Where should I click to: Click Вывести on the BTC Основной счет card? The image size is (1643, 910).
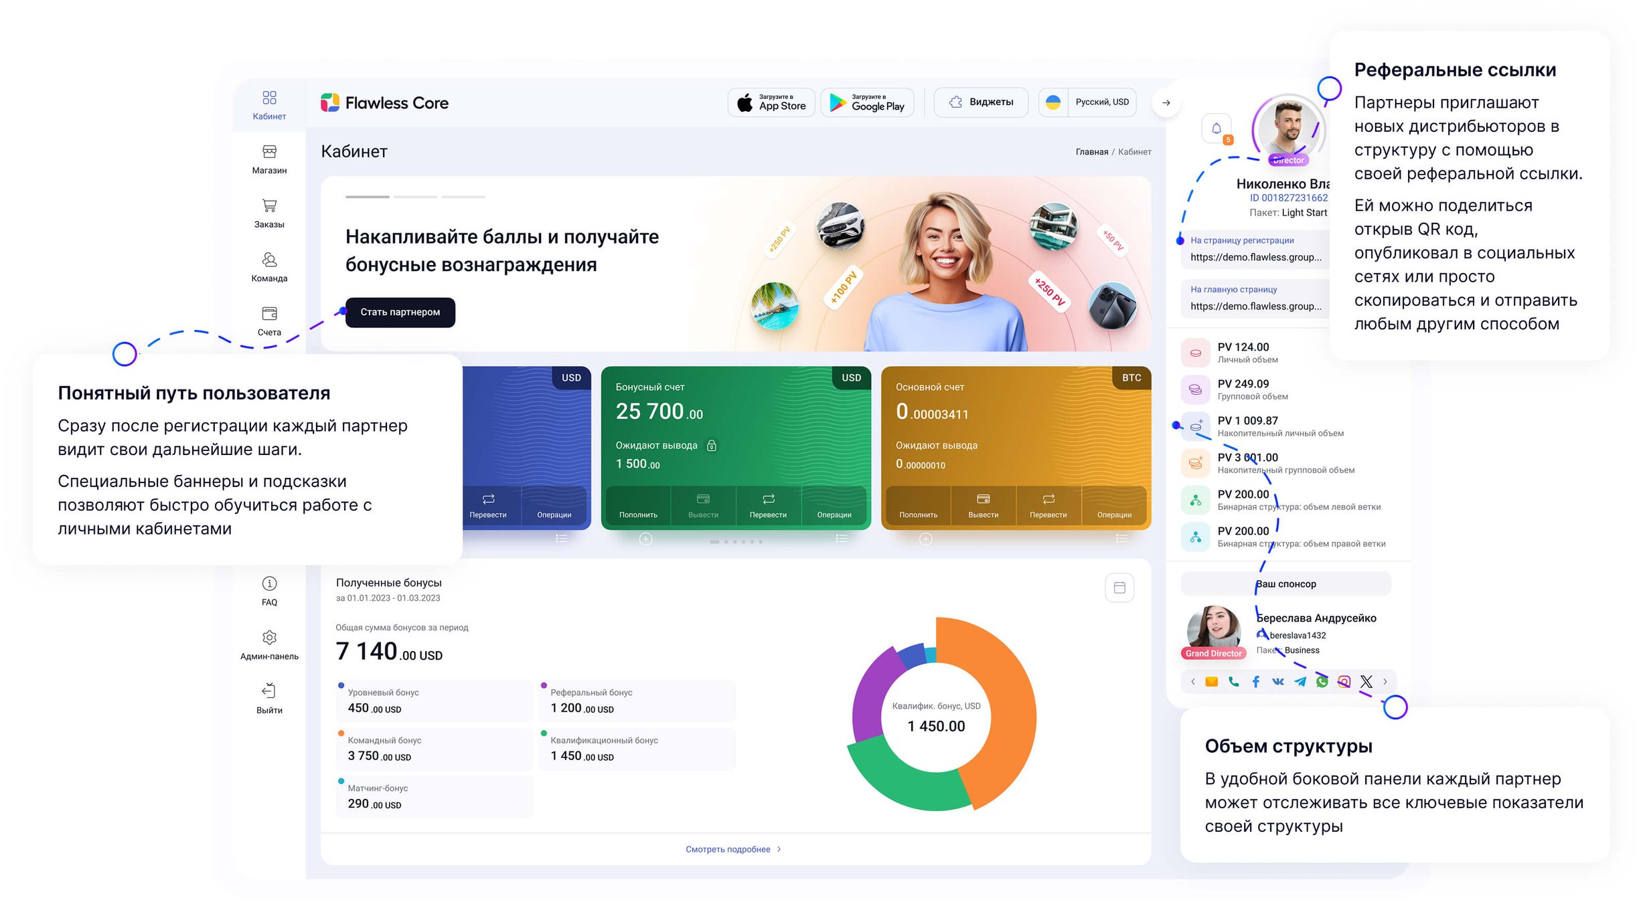coord(983,506)
